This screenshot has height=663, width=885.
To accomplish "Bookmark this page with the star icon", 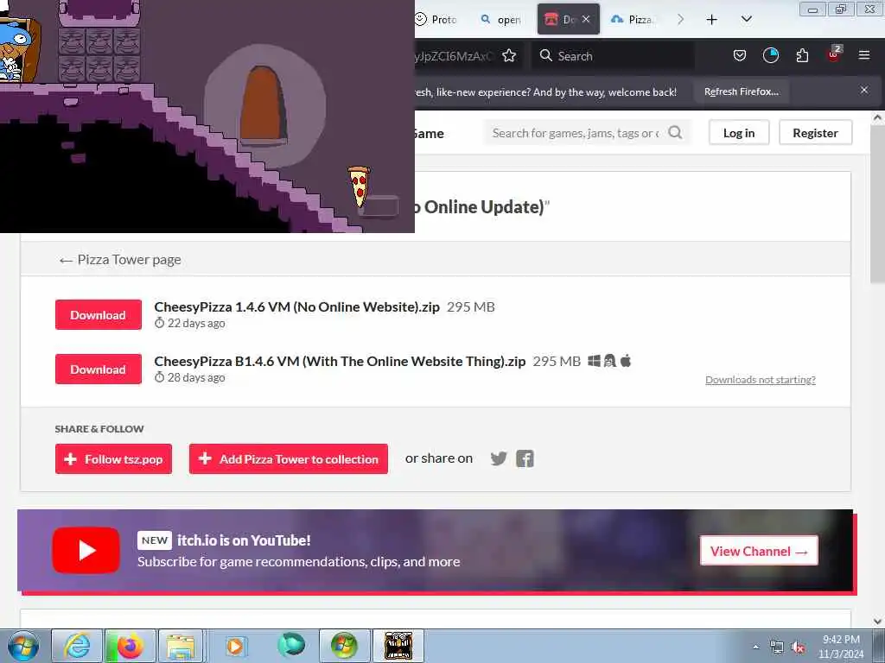I will 509,56.
